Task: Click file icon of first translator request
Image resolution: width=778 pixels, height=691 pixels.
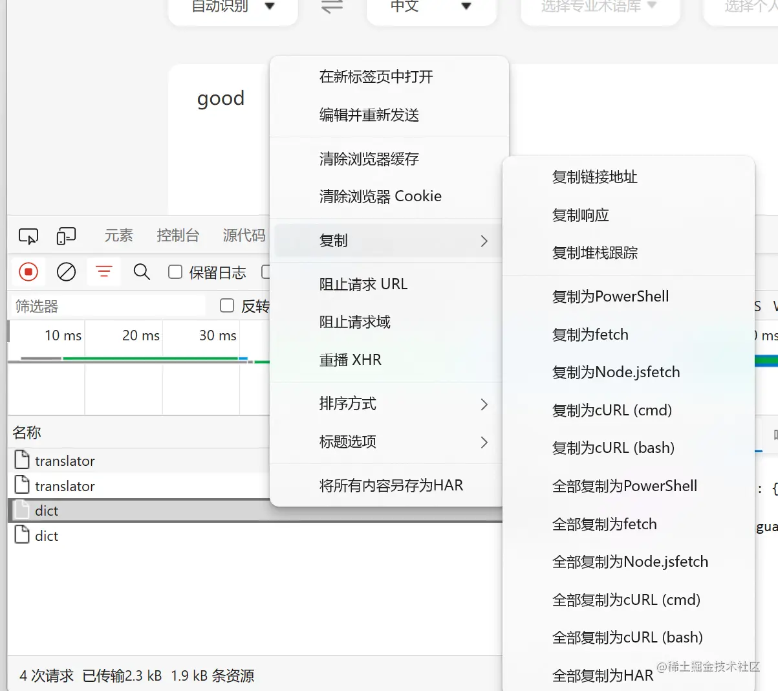Action: 22,460
